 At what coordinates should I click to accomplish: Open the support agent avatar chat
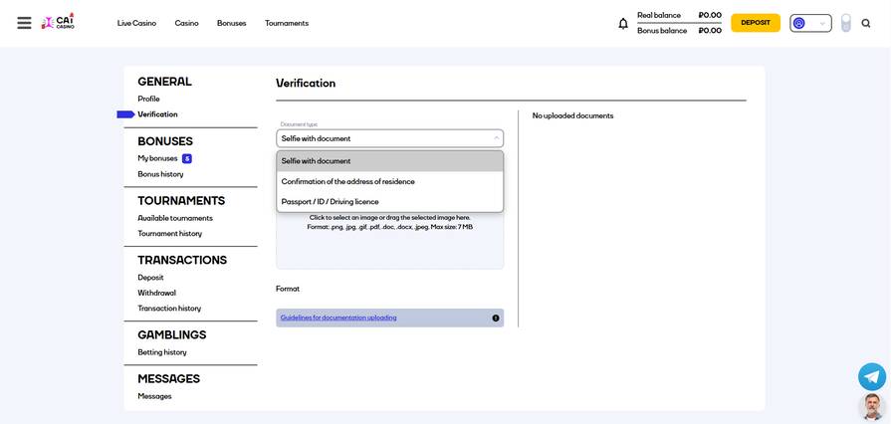pyautogui.click(x=872, y=406)
